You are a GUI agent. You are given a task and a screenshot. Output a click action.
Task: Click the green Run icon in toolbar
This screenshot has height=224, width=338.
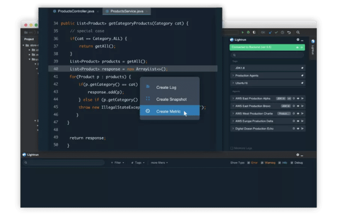pos(242,32)
